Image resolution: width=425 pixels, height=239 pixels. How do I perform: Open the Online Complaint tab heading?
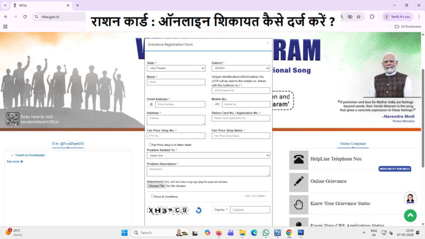[352, 143]
